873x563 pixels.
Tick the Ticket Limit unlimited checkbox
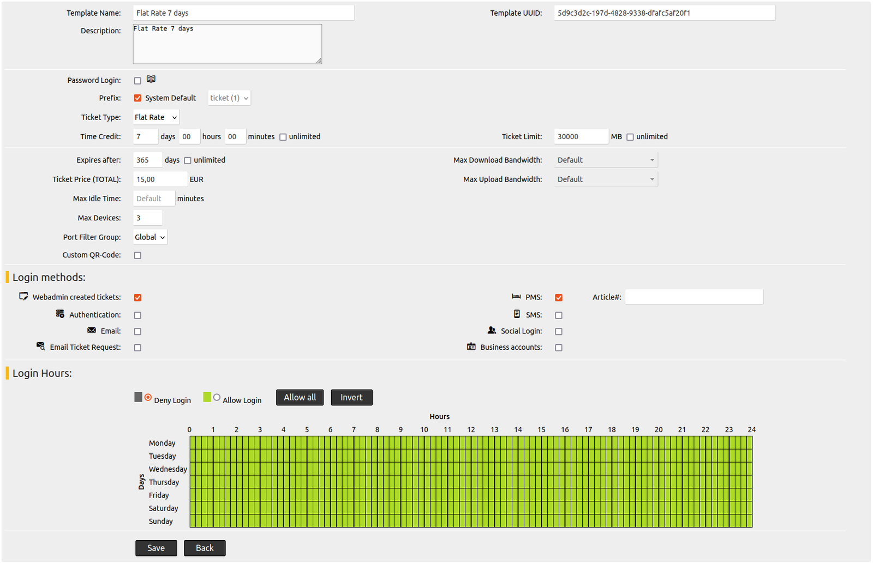click(x=630, y=137)
